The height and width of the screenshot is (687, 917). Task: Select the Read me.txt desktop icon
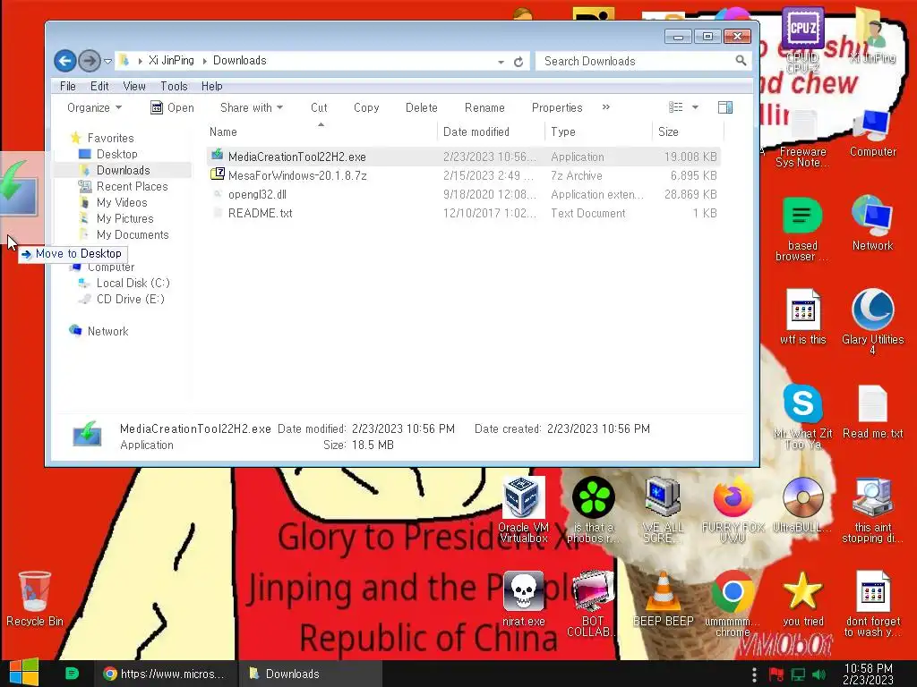tap(872, 412)
